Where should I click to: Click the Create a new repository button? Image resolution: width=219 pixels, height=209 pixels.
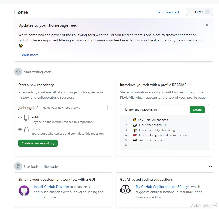tap(38, 143)
